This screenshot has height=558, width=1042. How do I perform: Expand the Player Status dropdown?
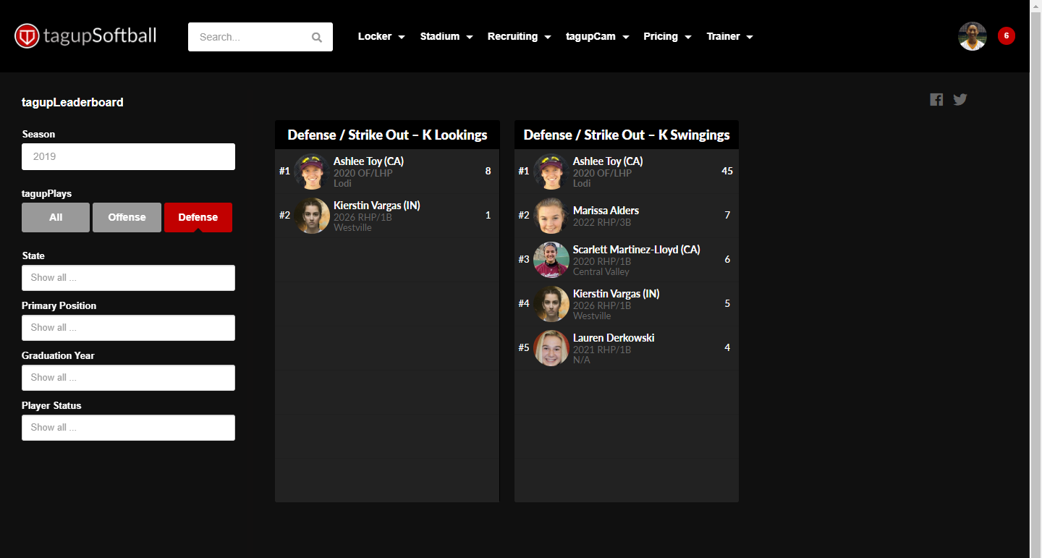[128, 428]
